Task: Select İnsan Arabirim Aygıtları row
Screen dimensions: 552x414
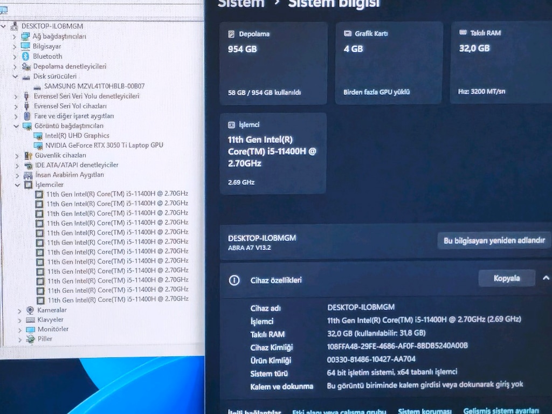Action: pyautogui.click(x=70, y=175)
